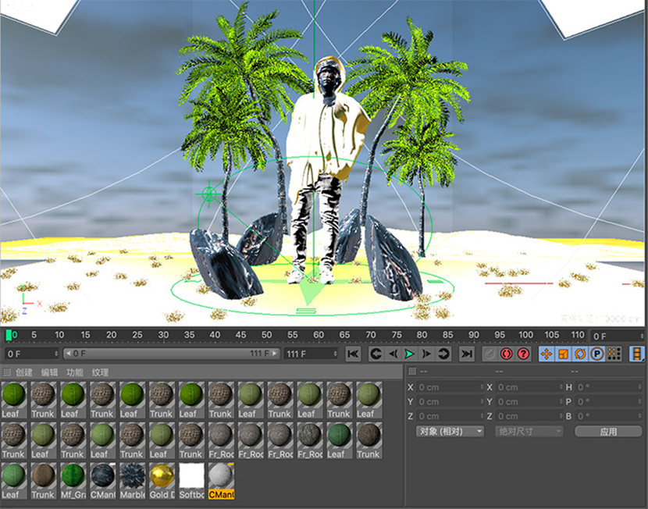Toggle Rotation keyframe recording icon
Viewport: 648px width, 509px height.
pos(580,354)
